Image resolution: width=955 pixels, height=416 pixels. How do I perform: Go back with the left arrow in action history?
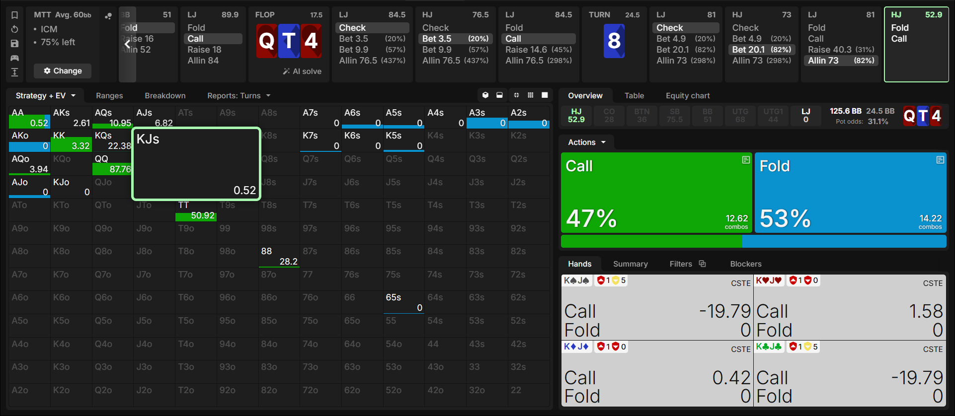tap(127, 44)
